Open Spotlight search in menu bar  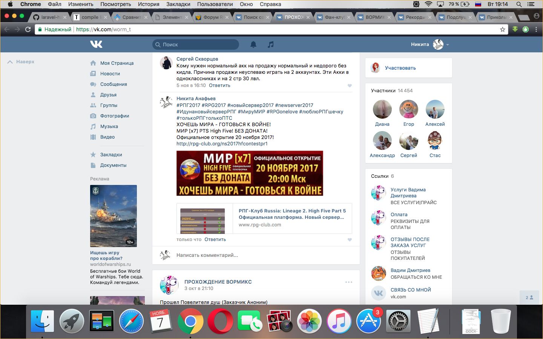coord(519,4)
